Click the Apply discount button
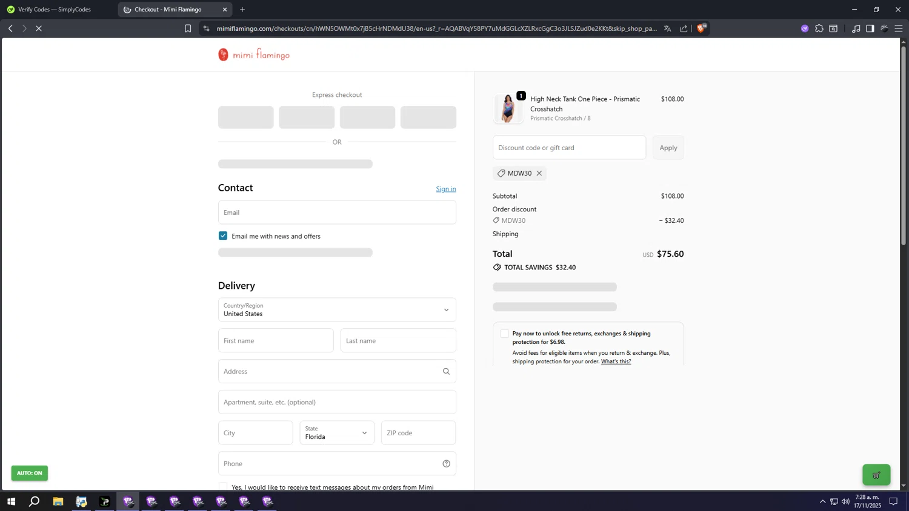909x511 pixels. pos(668,148)
